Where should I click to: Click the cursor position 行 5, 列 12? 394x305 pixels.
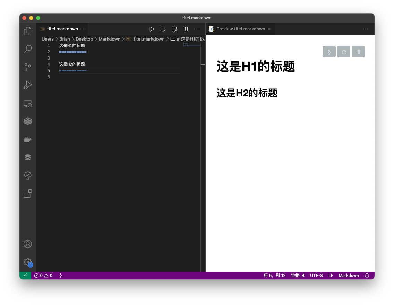275,276
